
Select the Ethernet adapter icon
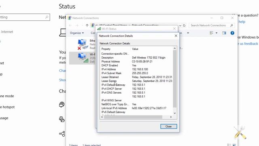click(83, 44)
